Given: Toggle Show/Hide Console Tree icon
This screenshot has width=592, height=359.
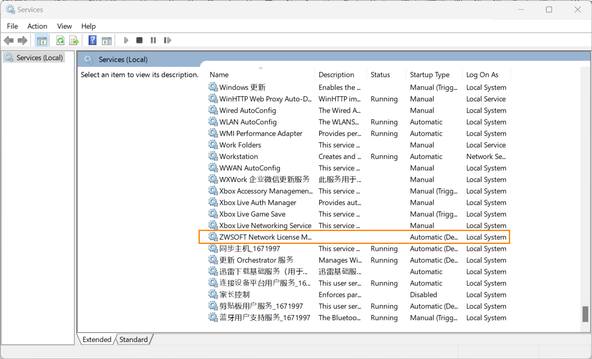Looking at the screenshot, I should click(42, 40).
